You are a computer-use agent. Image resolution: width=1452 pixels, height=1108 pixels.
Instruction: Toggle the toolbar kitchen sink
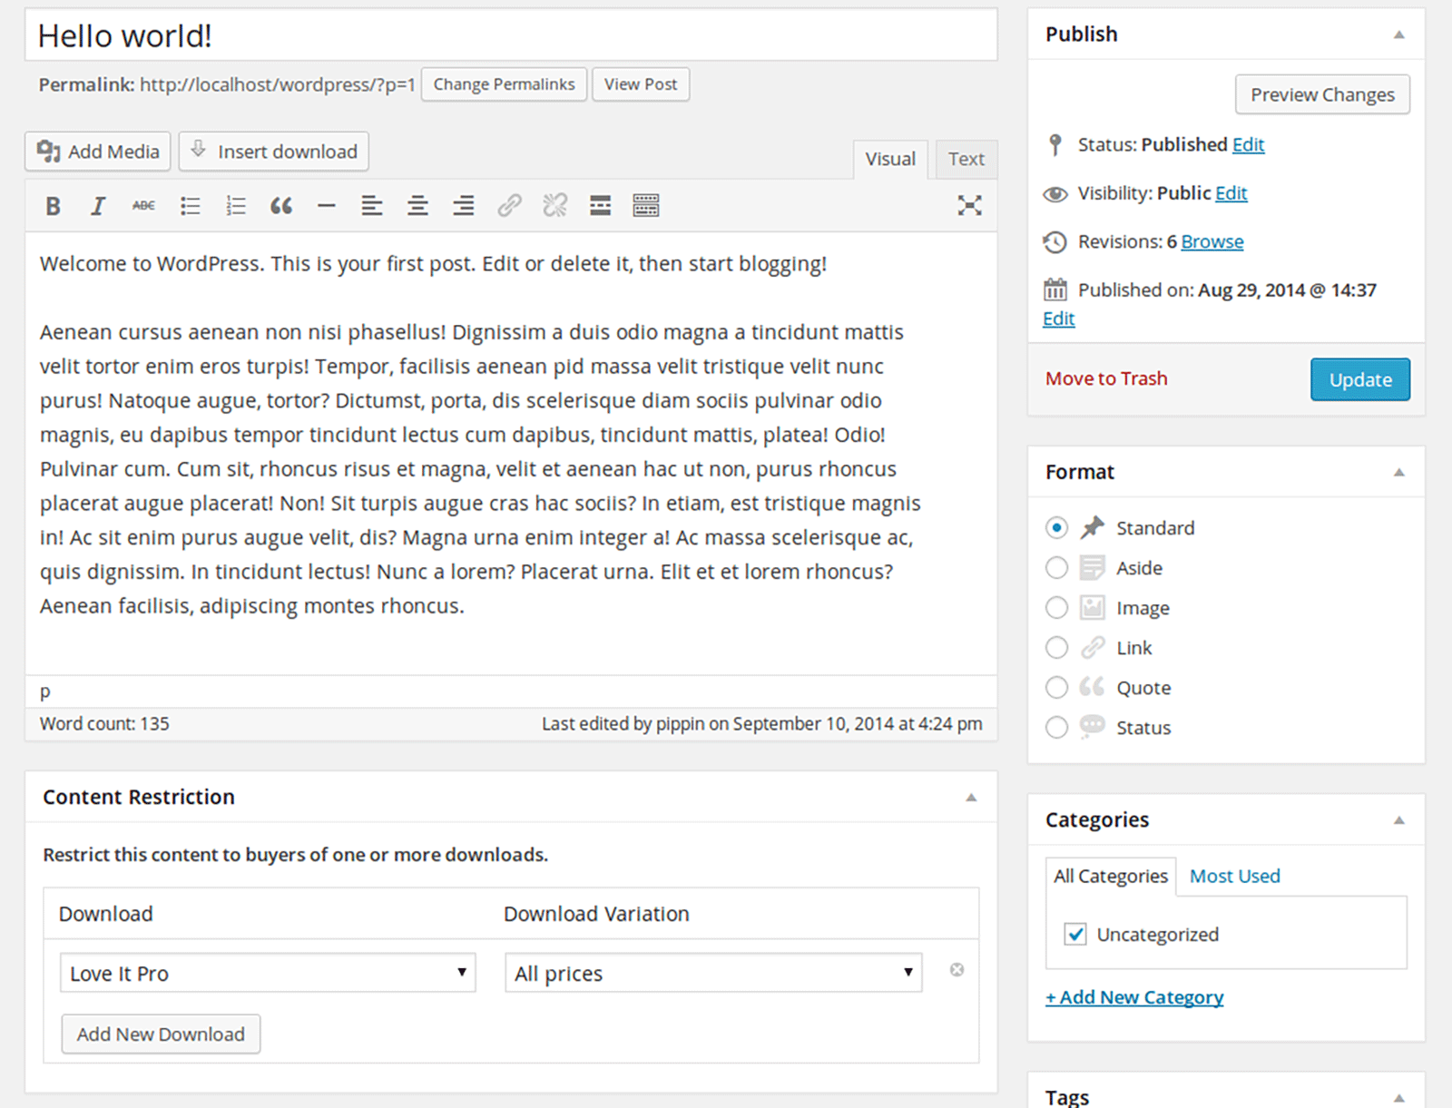(646, 206)
